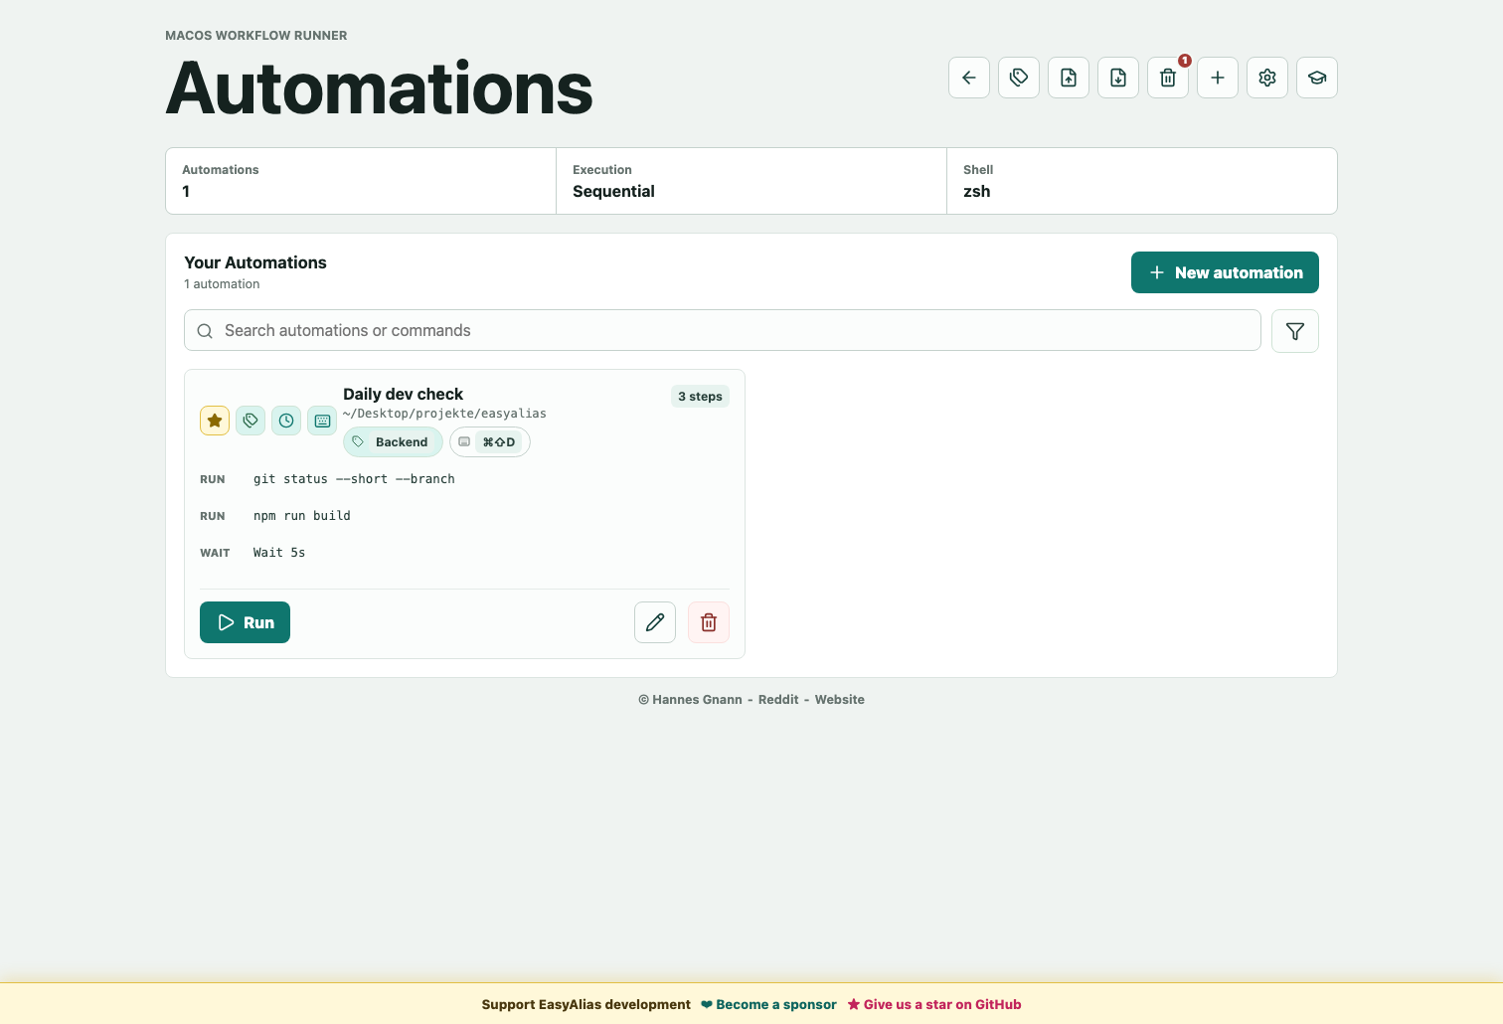The width and height of the screenshot is (1503, 1024).
Task: Open the graduation cap tutorial icon
Action: (1317, 78)
